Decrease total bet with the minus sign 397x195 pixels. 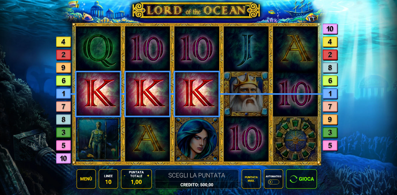(125, 176)
